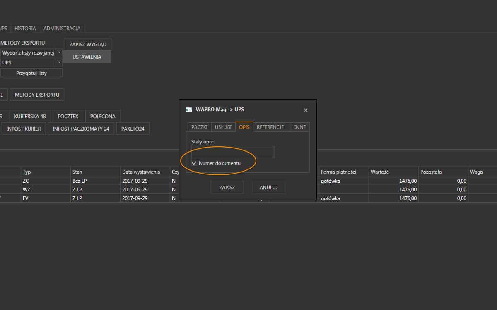Open USTAWIENIA settings button
497x310 pixels.
[87, 57]
